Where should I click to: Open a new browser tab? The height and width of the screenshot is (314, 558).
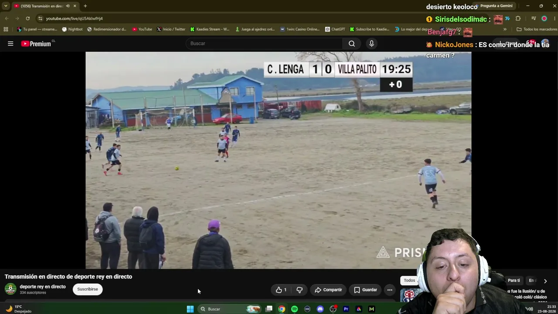(85, 6)
